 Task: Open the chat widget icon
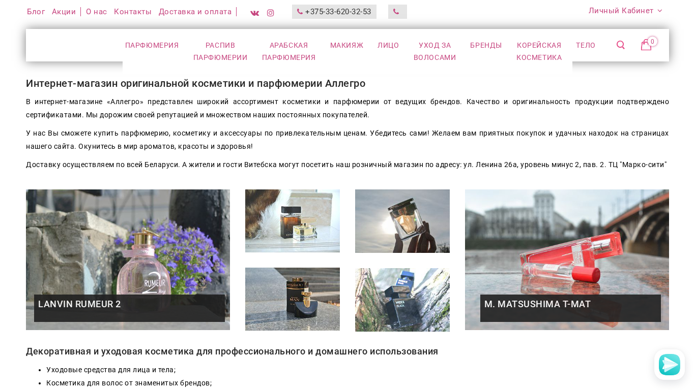[x=670, y=365]
